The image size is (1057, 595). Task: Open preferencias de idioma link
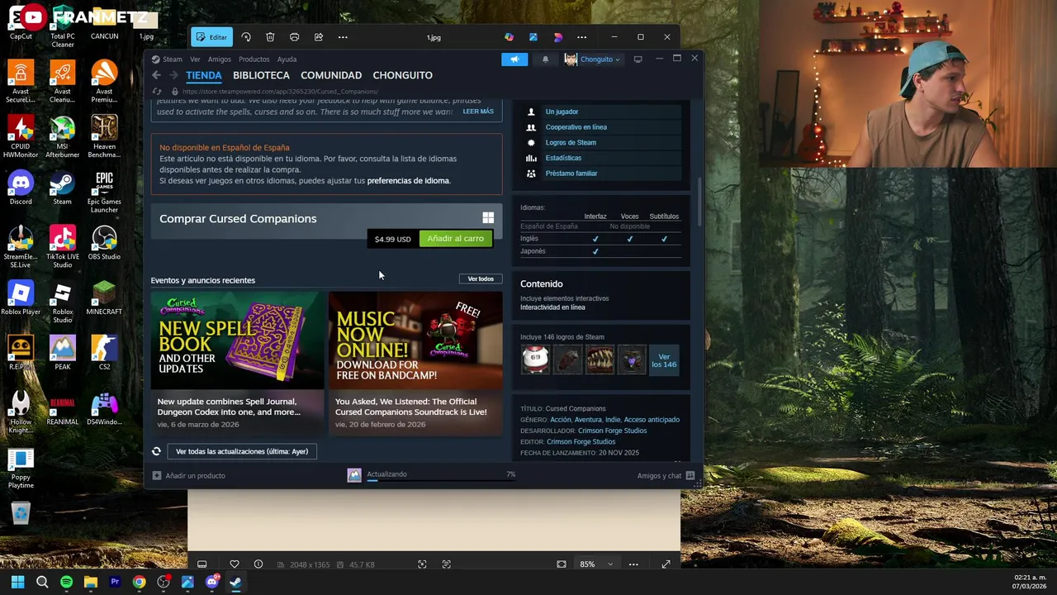pos(408,181)
